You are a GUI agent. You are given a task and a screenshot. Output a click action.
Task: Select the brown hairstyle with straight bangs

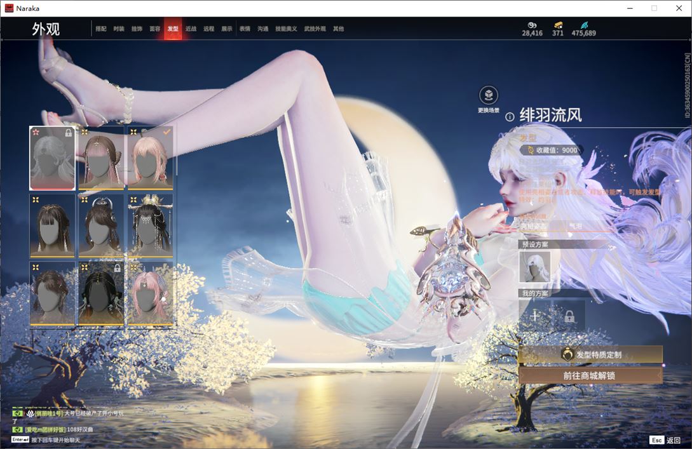click(x=52, y=225)
